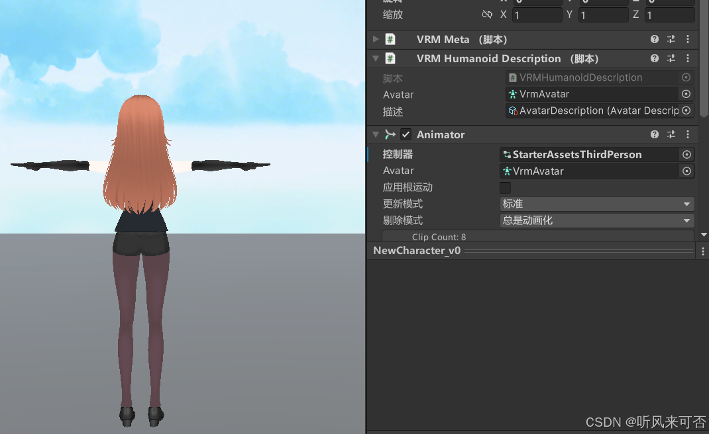709x434 pixels.
Task: Enable the 应用根运动 checkbox
Action: [x=505, y=187]
